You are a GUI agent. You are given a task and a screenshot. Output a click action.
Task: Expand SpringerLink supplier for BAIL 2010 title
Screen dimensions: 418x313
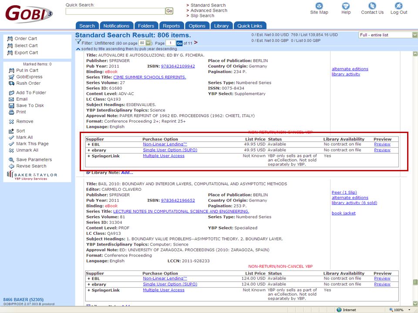click(89, 290)
